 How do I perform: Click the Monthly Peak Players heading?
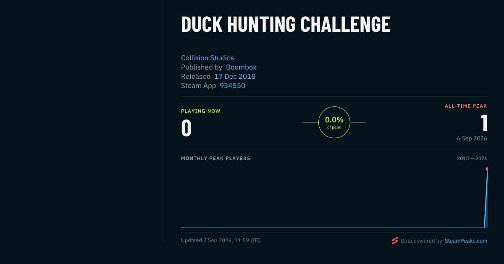215,158
